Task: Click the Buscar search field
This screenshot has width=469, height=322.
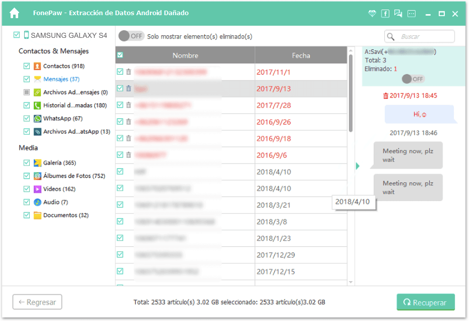Action: [x=420, y=36]
